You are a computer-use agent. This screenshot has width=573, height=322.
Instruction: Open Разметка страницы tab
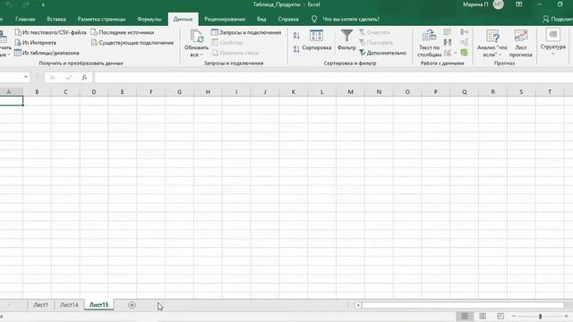click(x=101, y=19)
